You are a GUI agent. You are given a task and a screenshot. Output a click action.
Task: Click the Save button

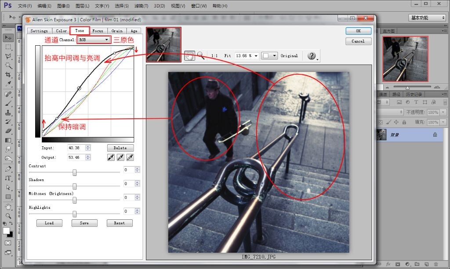[x=84, y=223]
